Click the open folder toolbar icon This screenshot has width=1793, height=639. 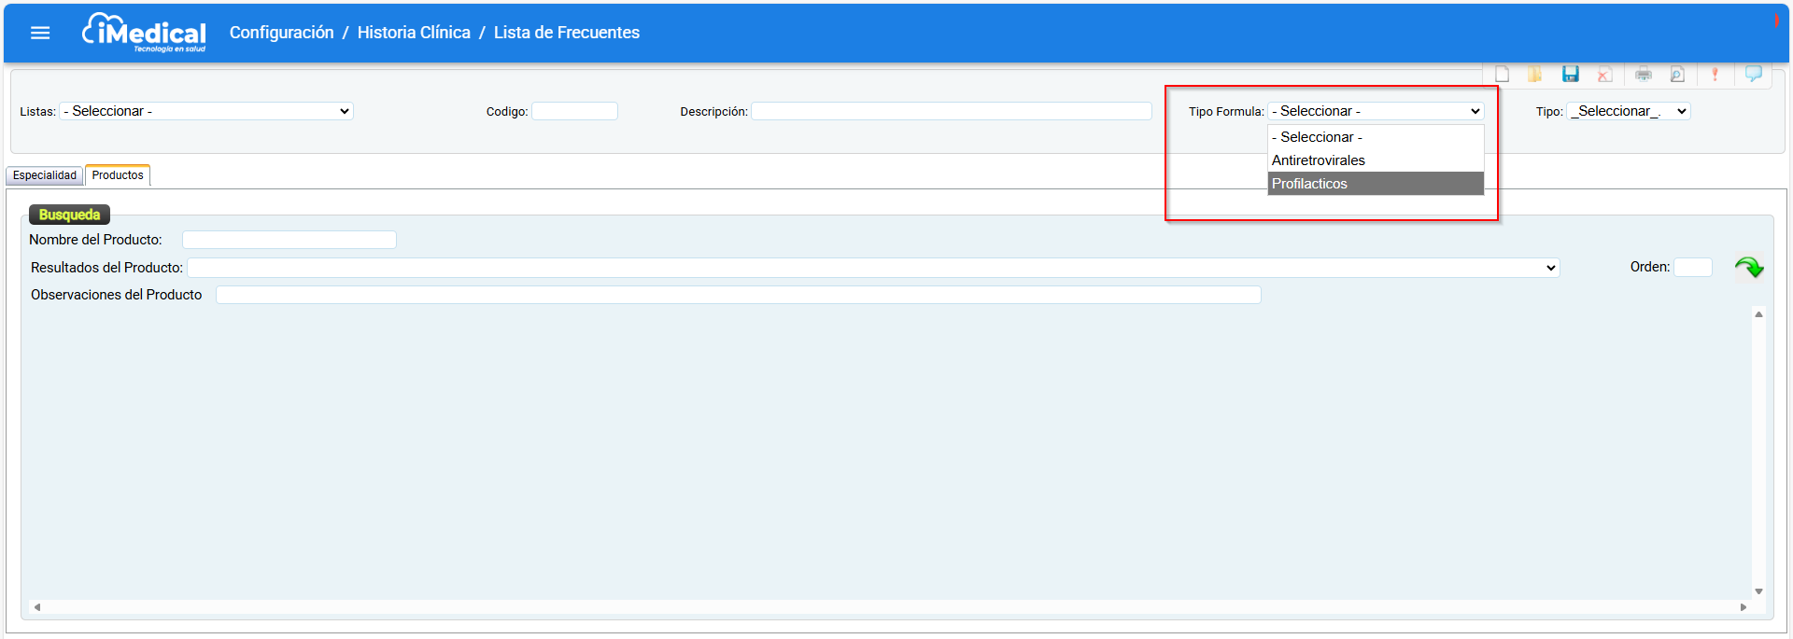(1534, 75)
